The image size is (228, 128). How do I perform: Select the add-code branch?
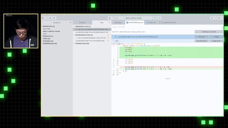tap(47, 29)
